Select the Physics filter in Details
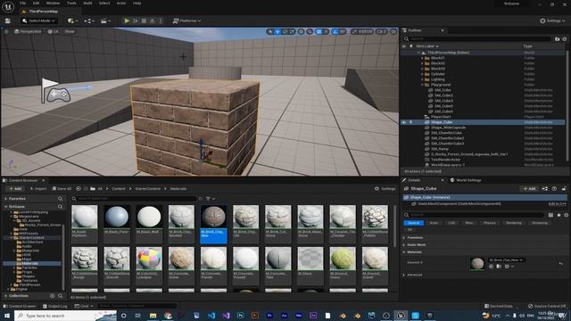 click(x=490, y=223)
